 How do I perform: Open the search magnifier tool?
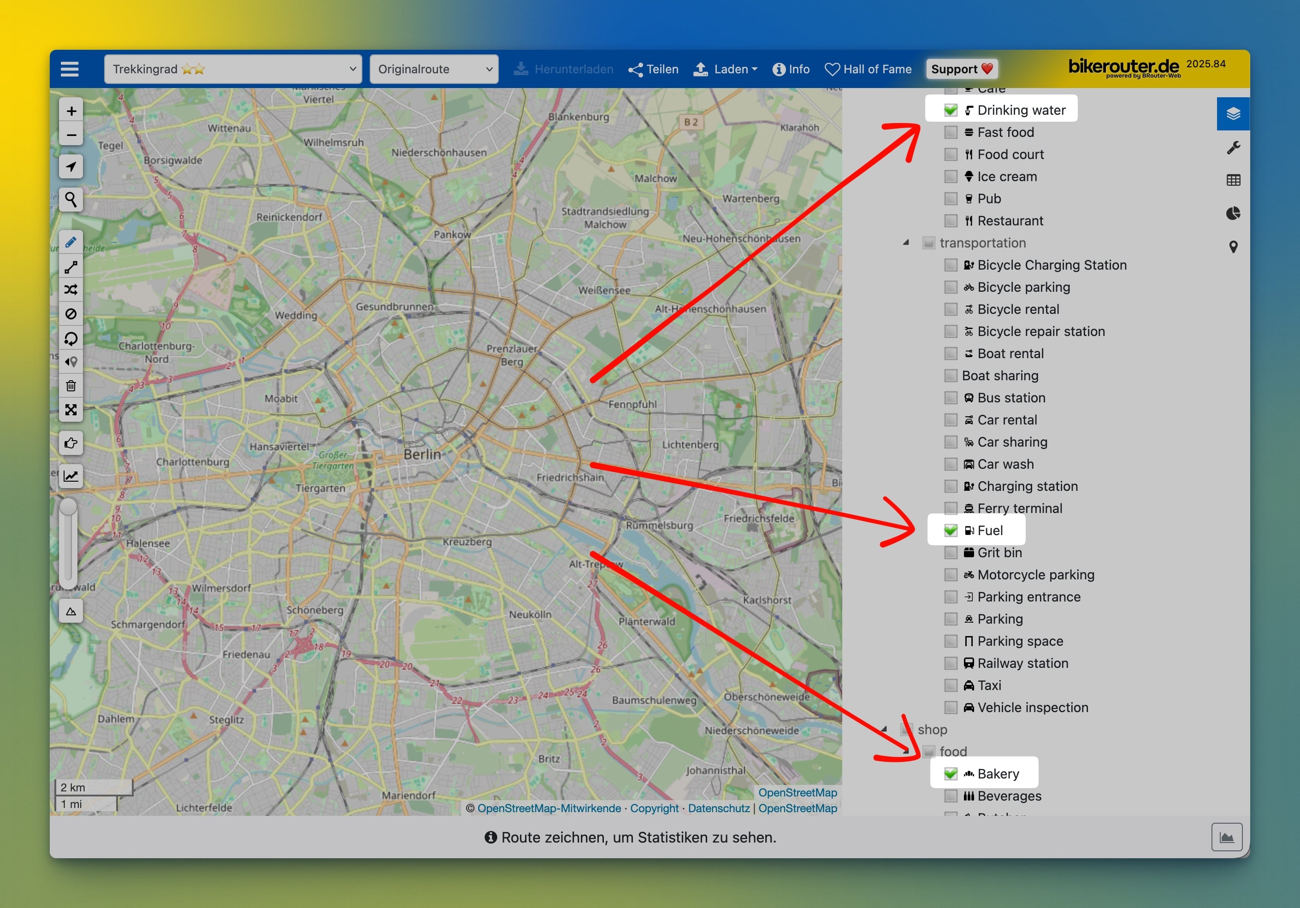[x=71, y=199]
